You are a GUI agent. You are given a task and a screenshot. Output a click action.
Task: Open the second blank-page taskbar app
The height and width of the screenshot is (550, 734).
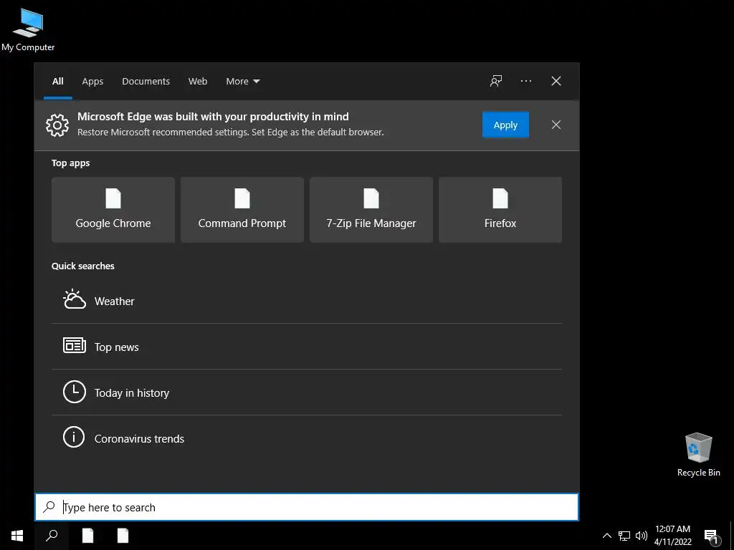coord(123,536)
